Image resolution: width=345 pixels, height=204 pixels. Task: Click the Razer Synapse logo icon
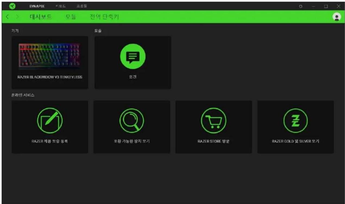point(12,6)
